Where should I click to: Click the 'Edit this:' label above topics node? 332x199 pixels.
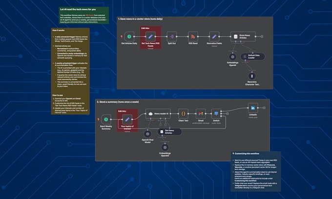tap(122, 111)
